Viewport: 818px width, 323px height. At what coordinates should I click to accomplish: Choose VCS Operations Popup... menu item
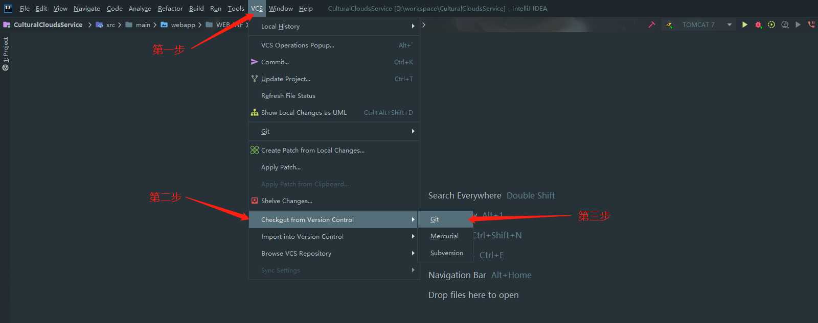[334, 45]
